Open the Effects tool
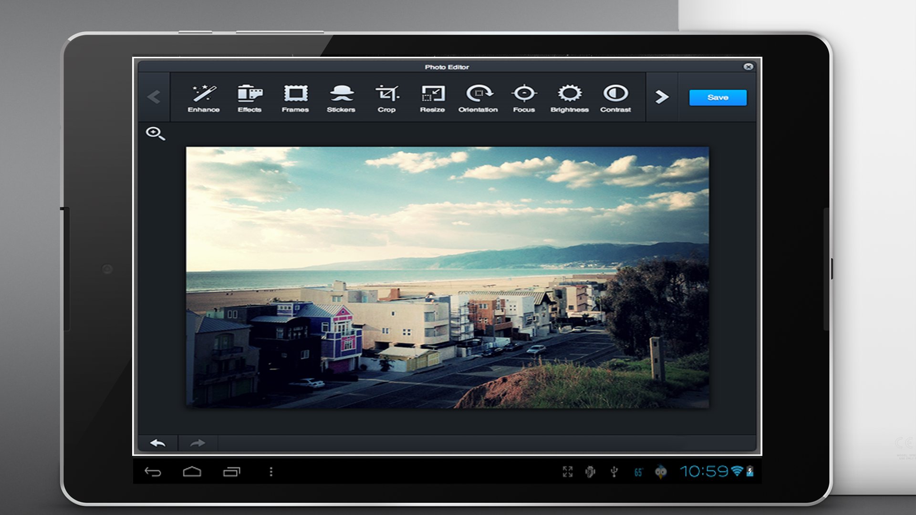The height and width of the screenshot is (515, 916). click(x=249, y=97)
